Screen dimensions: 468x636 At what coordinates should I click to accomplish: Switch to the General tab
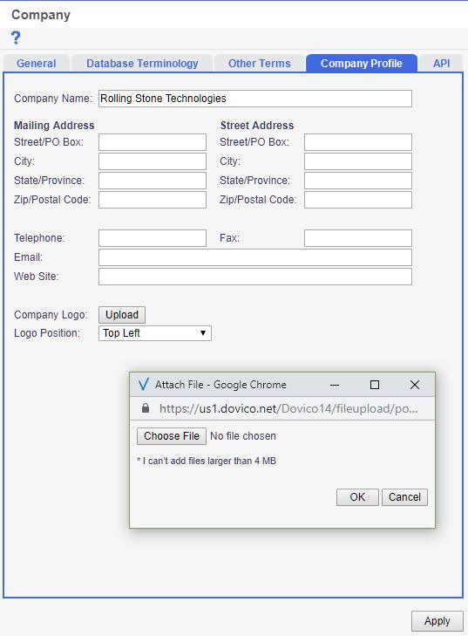36,64
